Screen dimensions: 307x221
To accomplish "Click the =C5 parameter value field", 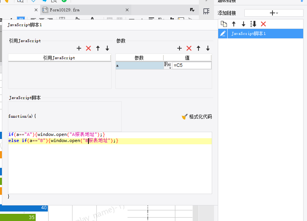I will pos(192,65).
